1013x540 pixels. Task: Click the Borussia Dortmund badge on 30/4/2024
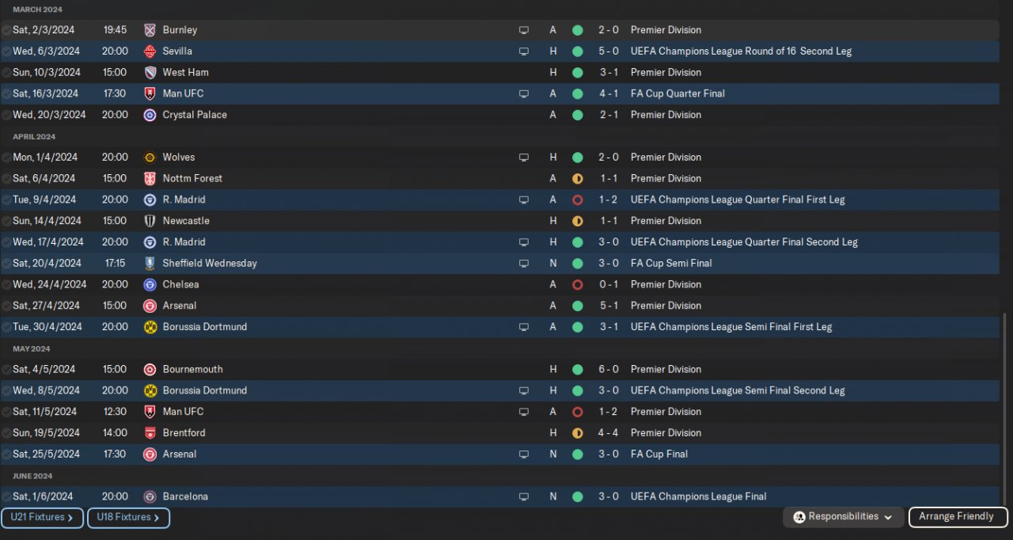click(150, 327)
